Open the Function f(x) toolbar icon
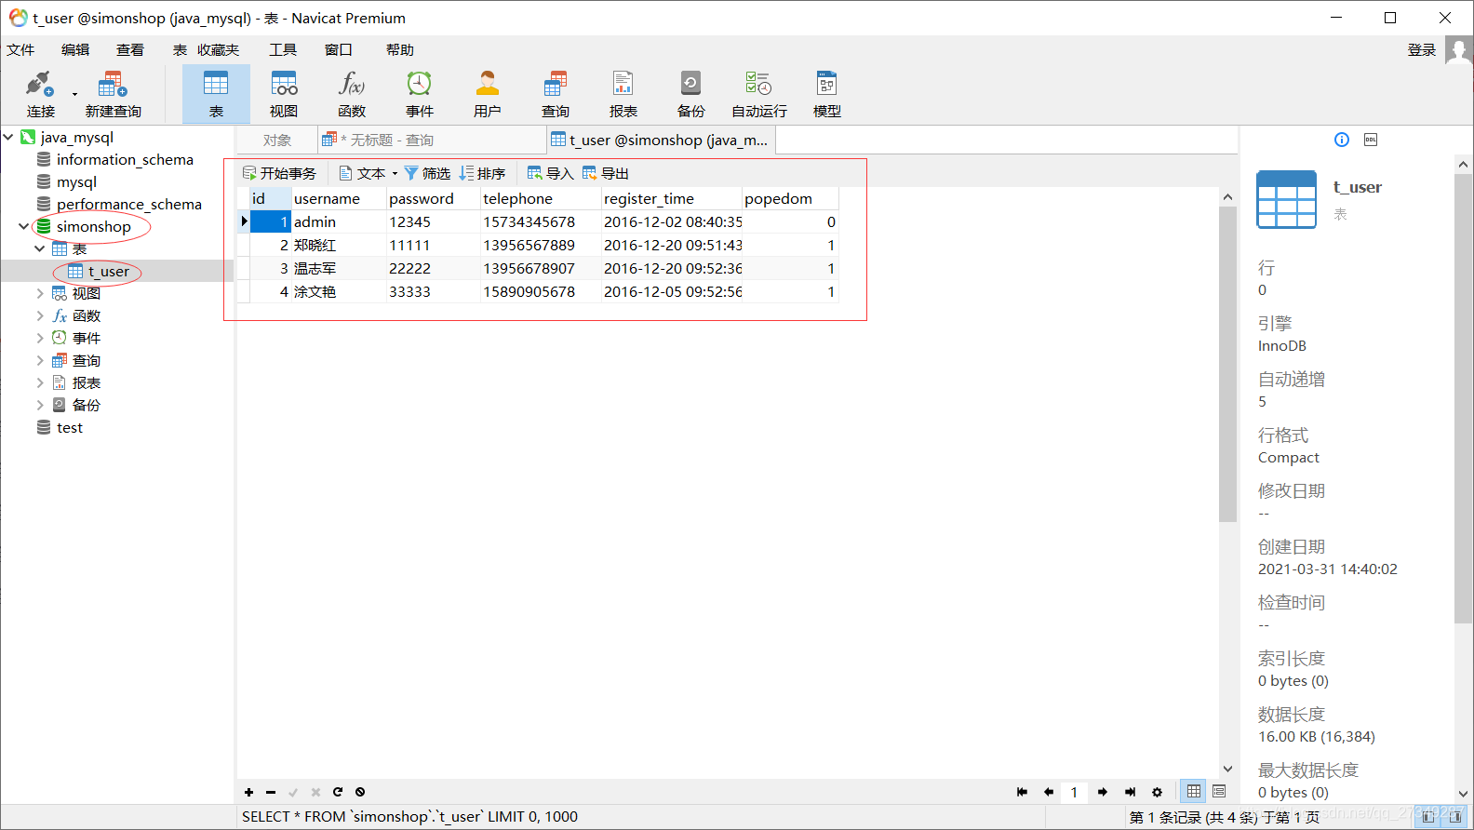 click(x=352, y=94)
